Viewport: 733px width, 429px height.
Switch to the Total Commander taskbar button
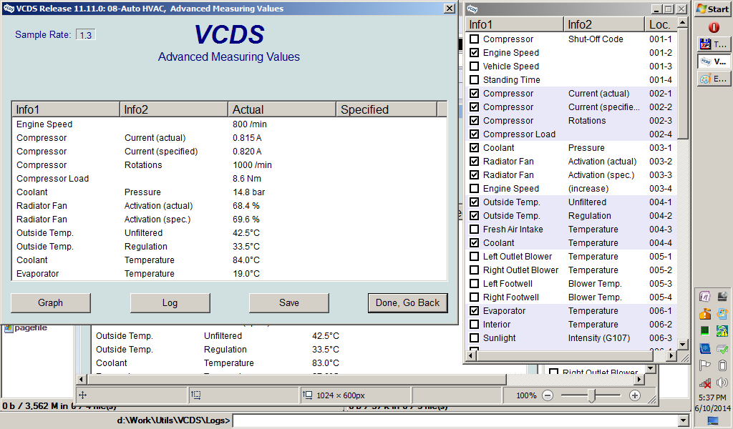click(x=713, y=44)
